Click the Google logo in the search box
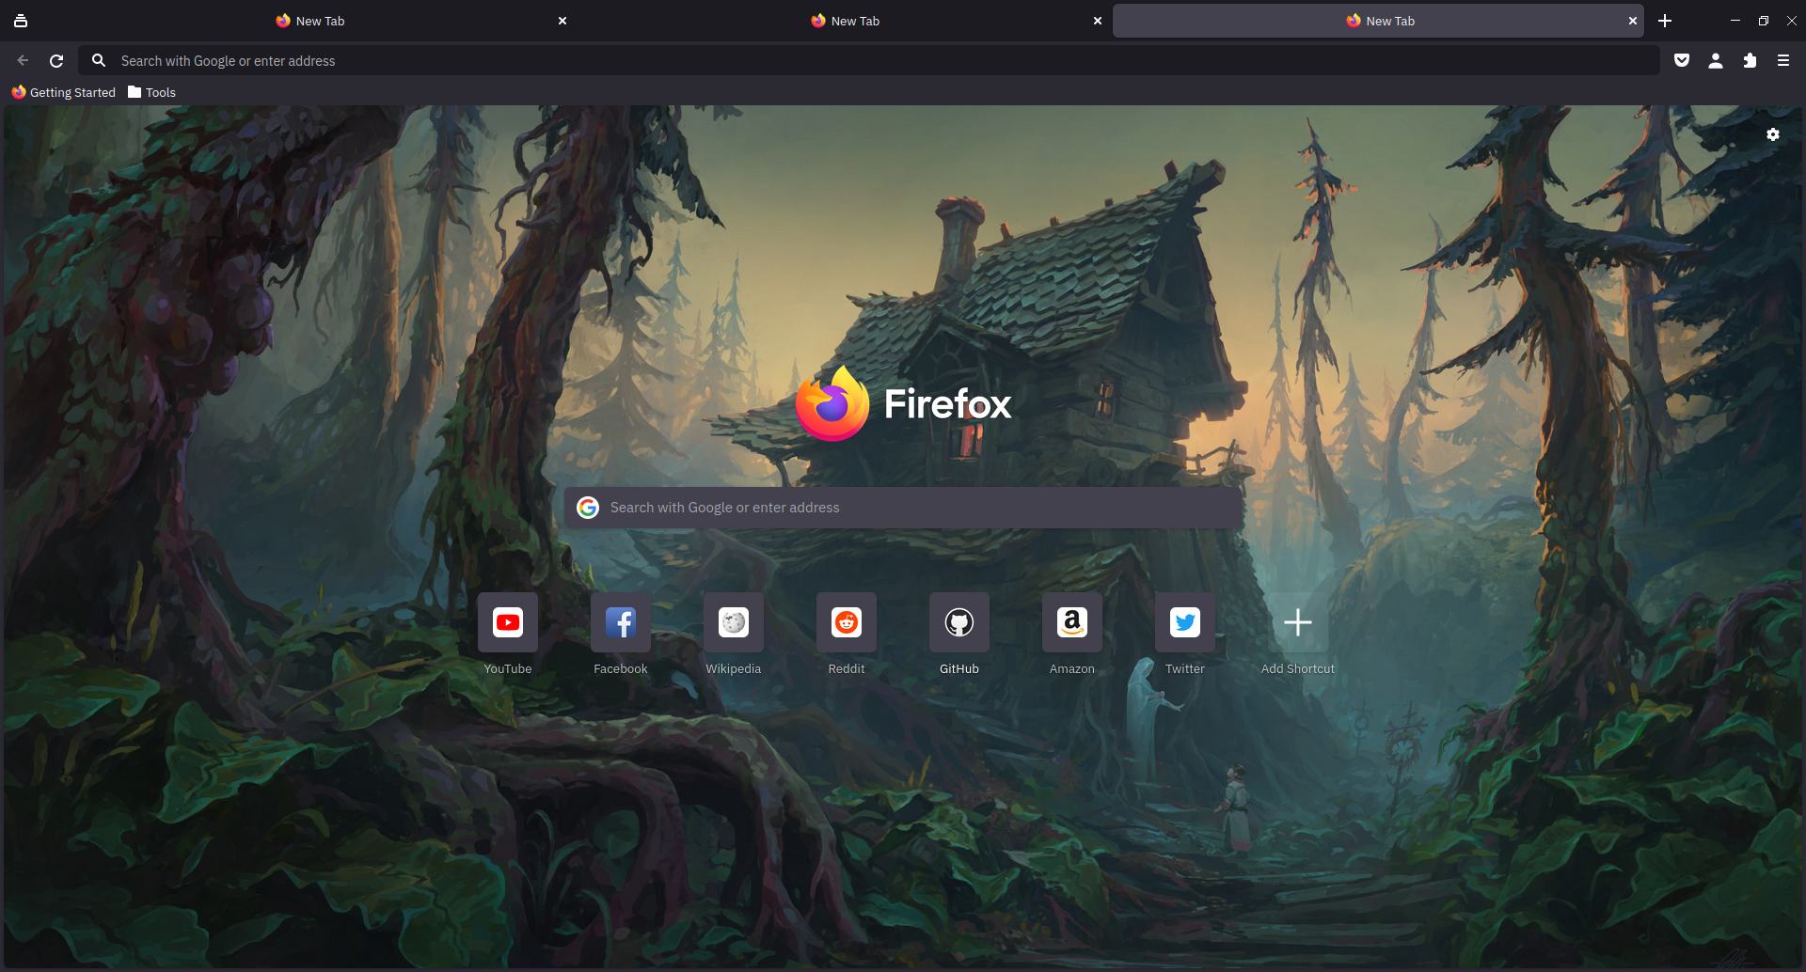Screen dimensions: 1806x972 click(x=588, y=508)
